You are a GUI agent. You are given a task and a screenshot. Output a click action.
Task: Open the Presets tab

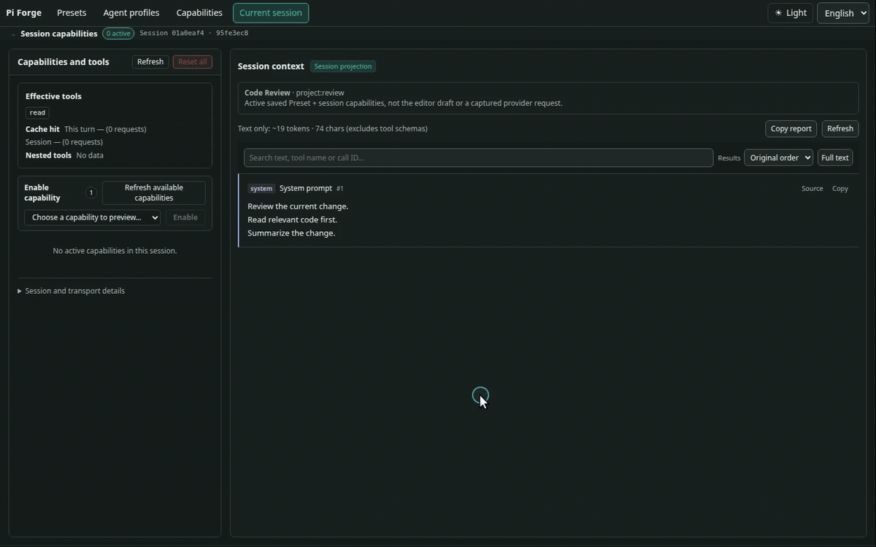click(72, 12)
